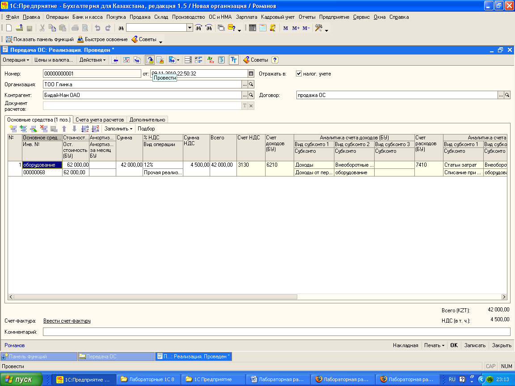Screen dimensions: 515x386
Task: Select table cell оборудование in first row
Action: click(x=42, y=165)
